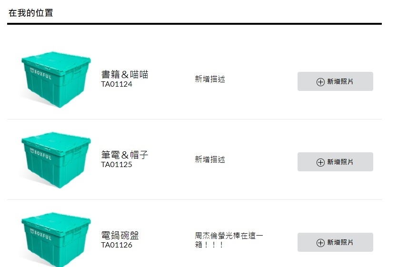Click 新增描述 field for box TA01124
Viewport: 408px width, 267px height.
pos(210,79)
